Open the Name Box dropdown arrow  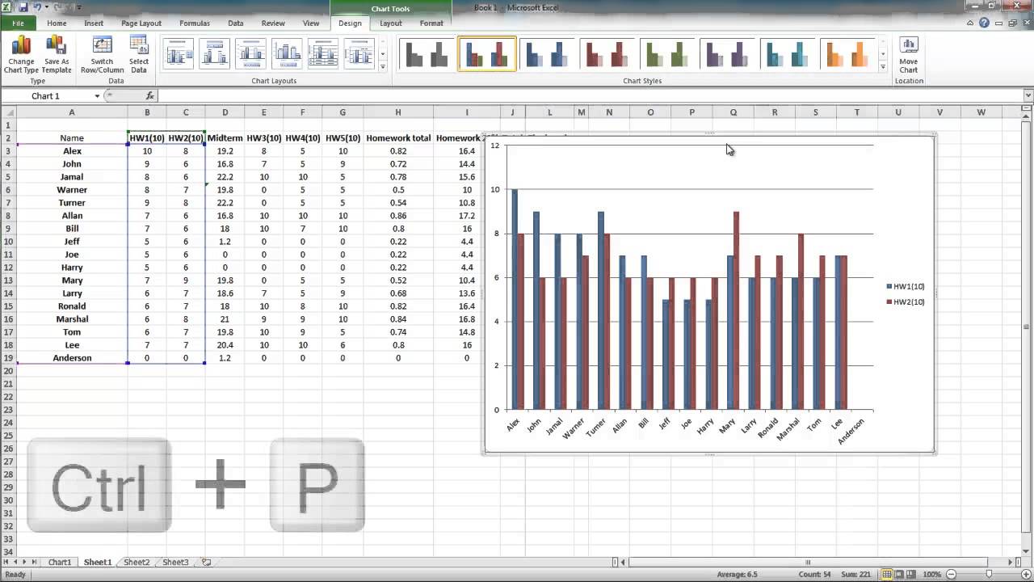[x=97, y=96]
